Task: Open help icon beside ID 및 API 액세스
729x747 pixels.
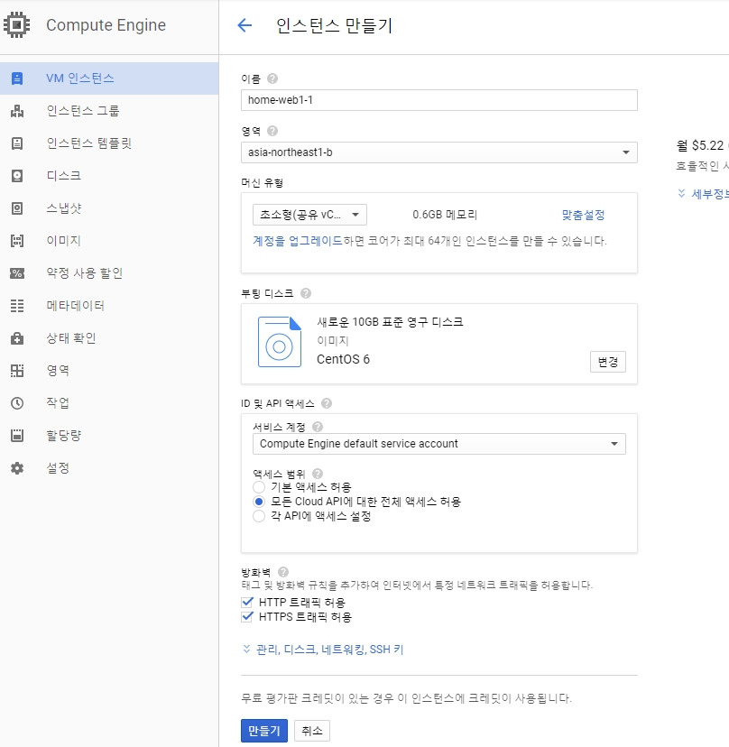Action: pos(327,403)
